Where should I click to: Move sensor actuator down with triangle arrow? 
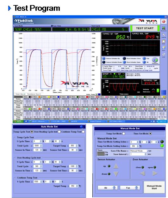pyautogui.click(x=116, y=174)
